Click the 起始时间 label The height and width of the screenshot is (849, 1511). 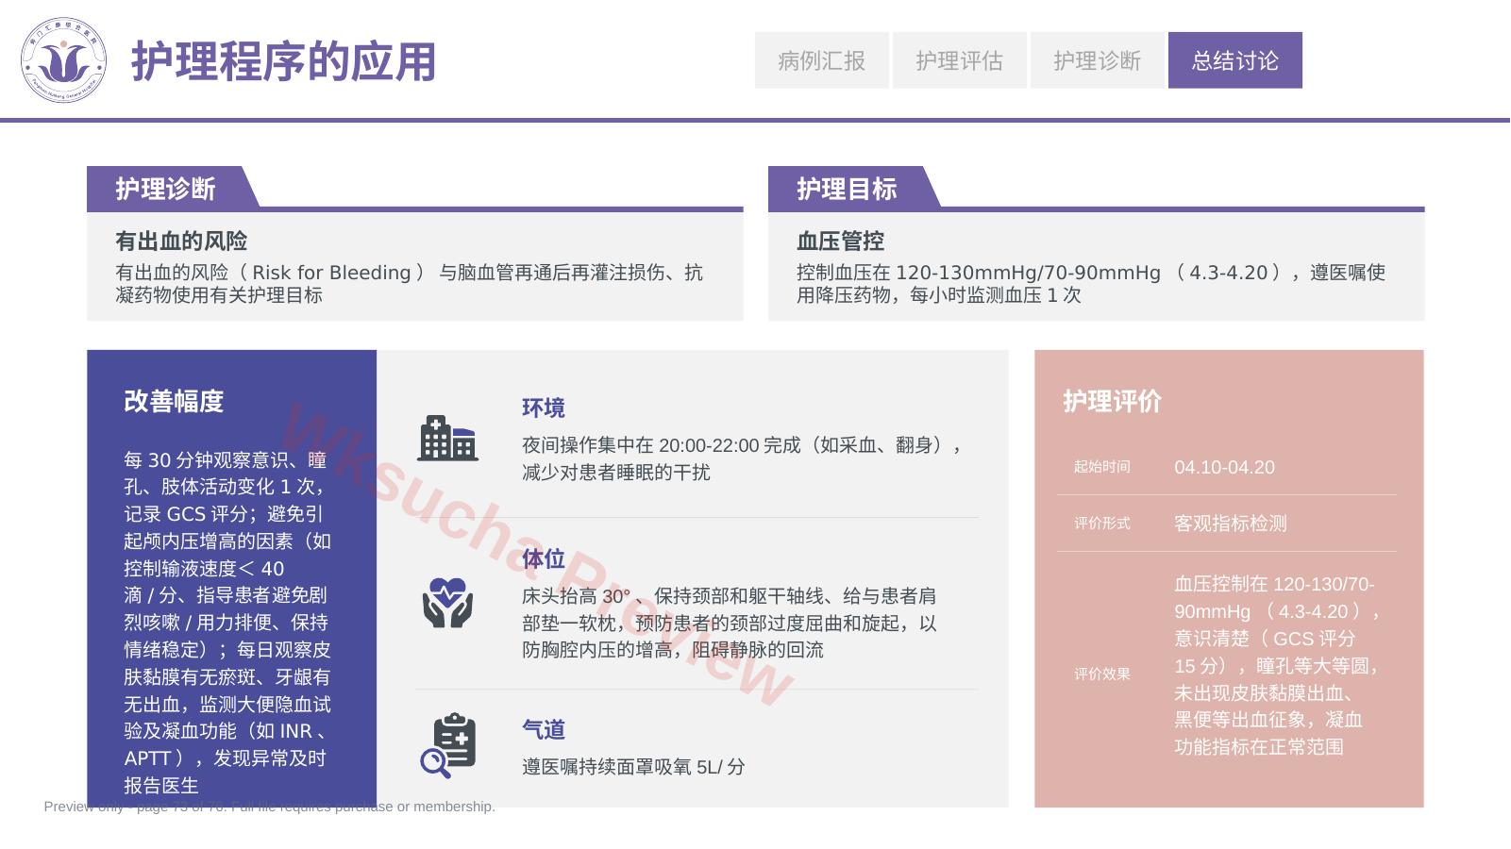pyautogui.click(x=1101, y=466)
